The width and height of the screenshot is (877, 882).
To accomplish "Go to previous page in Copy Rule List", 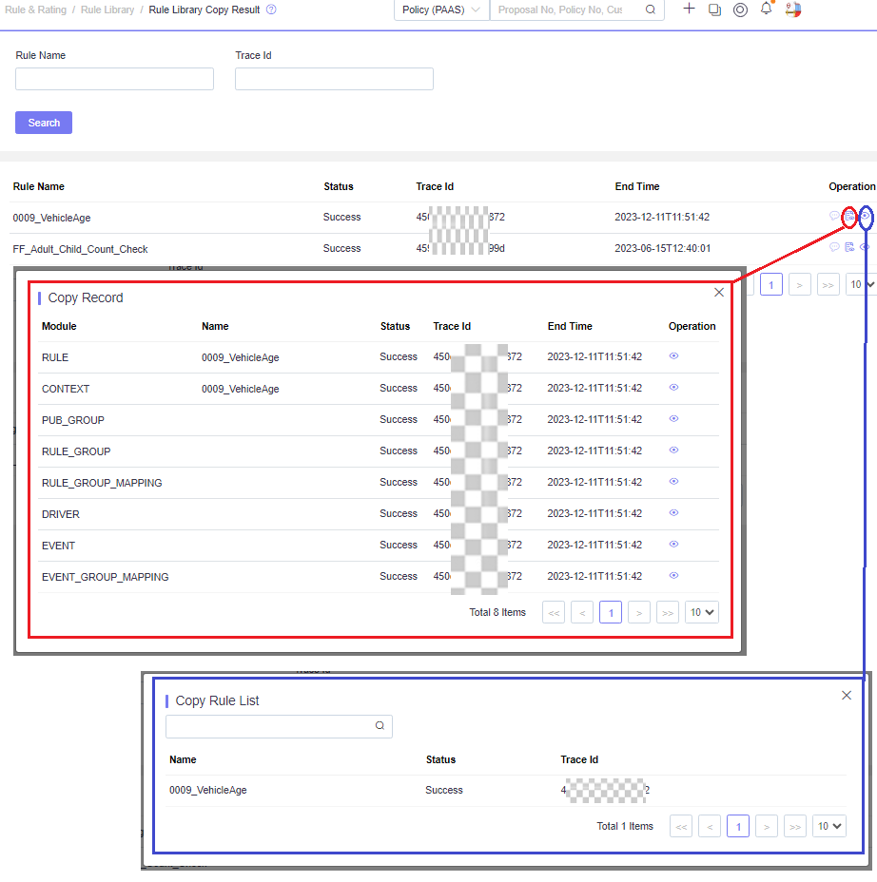I will click(710, 826).
